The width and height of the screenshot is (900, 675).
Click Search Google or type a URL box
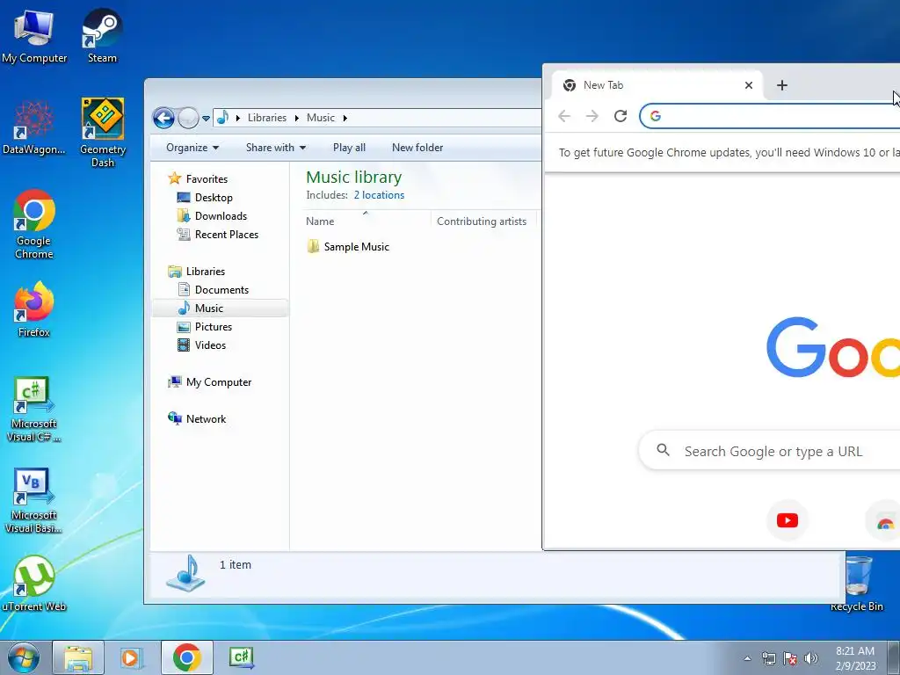tap(769, 451)
